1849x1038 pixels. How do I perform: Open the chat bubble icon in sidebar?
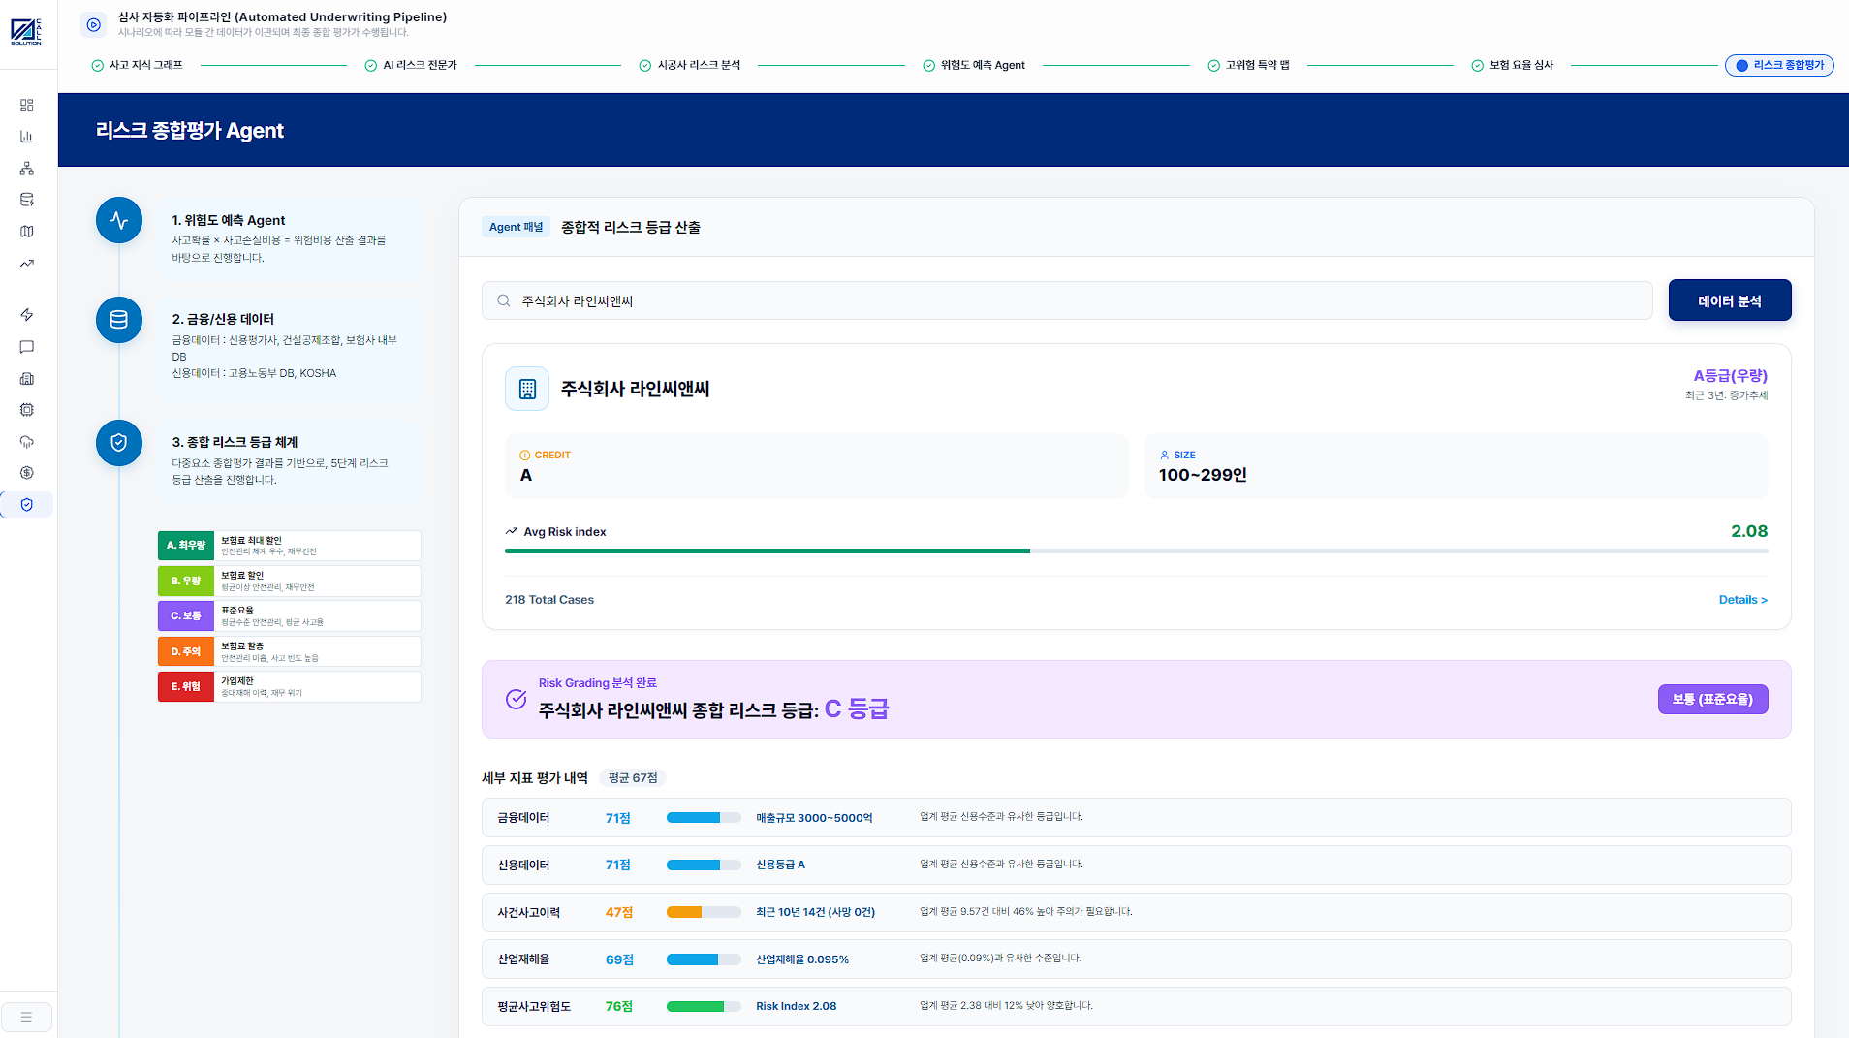tap(27, 347)
